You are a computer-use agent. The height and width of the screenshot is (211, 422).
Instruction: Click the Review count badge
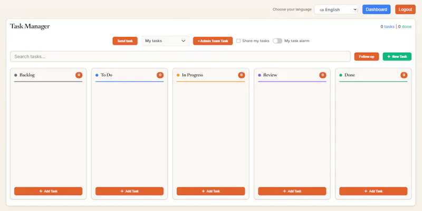point(323,75)
